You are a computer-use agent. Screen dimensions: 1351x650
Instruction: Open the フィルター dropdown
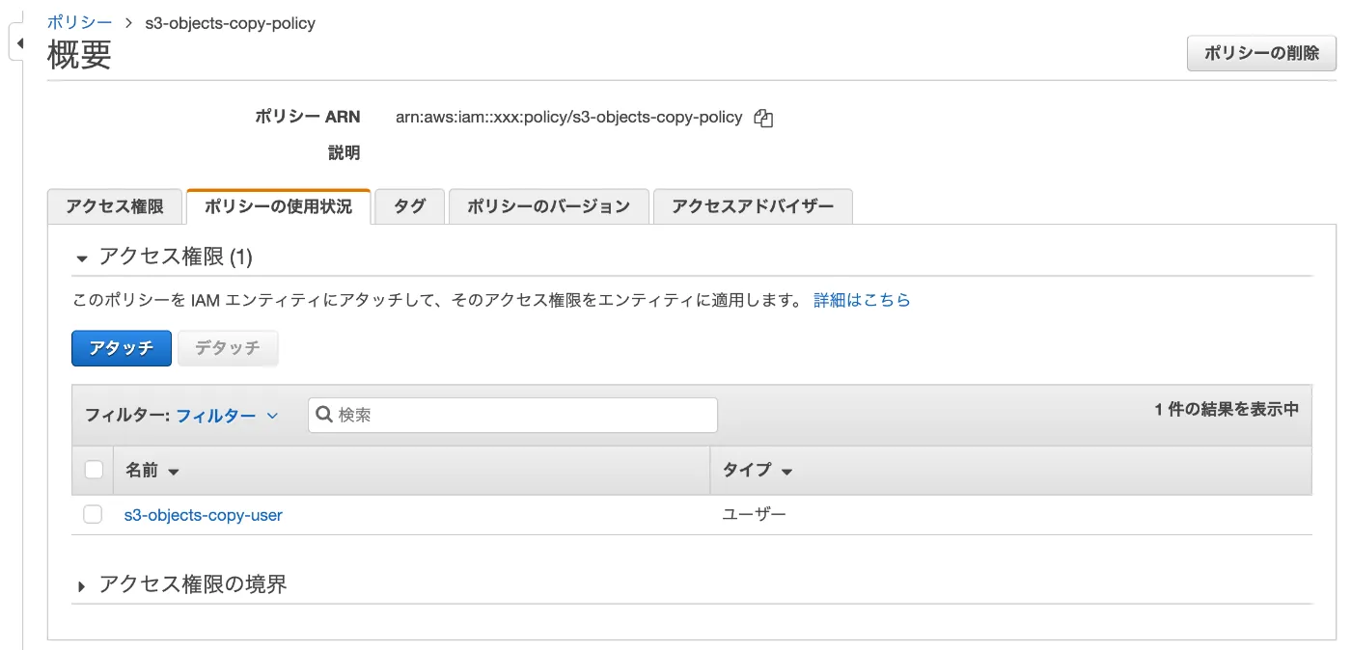[x=227, y=416]
